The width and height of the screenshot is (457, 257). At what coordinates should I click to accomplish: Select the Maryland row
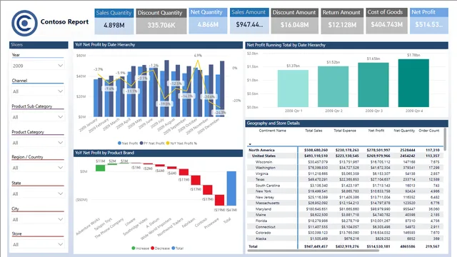coord(344,209)
